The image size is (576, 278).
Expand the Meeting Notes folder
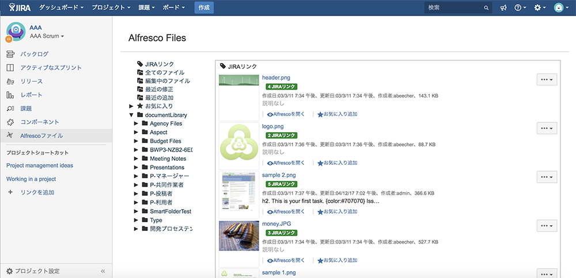[136, 159]
